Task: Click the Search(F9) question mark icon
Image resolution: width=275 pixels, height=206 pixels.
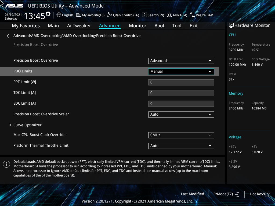Action: coord(144,15)
